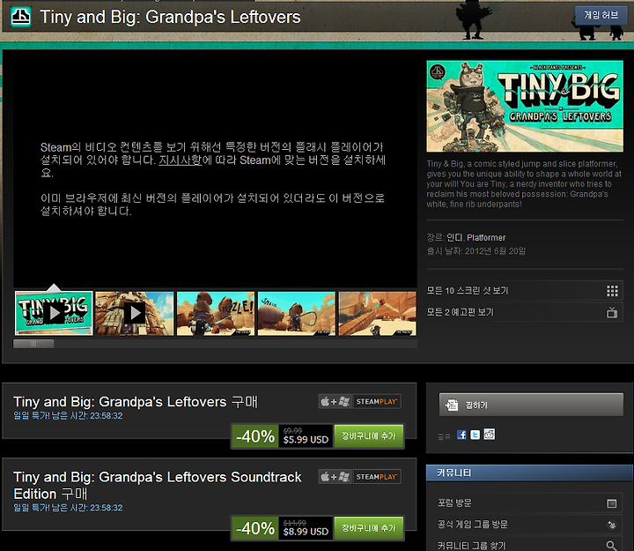Click the 커뮤니티 section header
Image resolution: width=634 pixels, height=551 pixels.
pos(530,473)
